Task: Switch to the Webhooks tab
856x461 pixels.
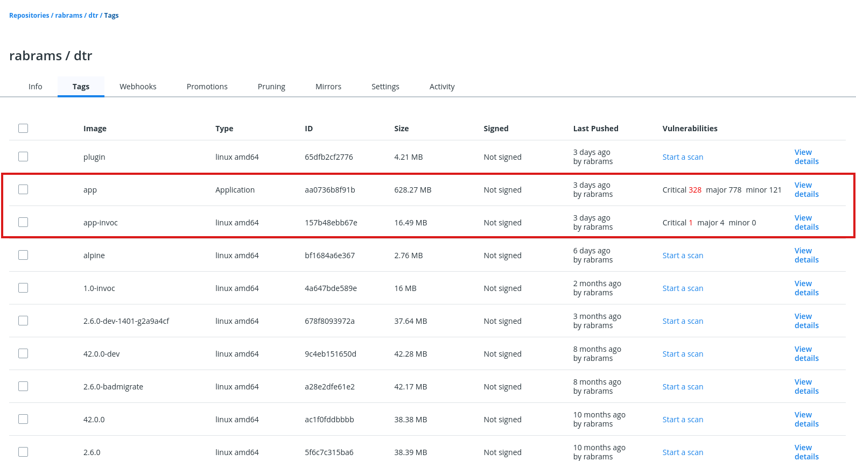Action: (x=138, y=87)
